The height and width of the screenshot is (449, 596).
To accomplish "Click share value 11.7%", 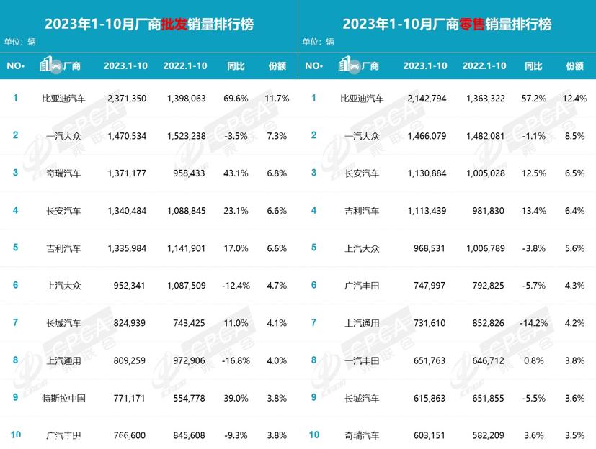I will tap(277, 99).
